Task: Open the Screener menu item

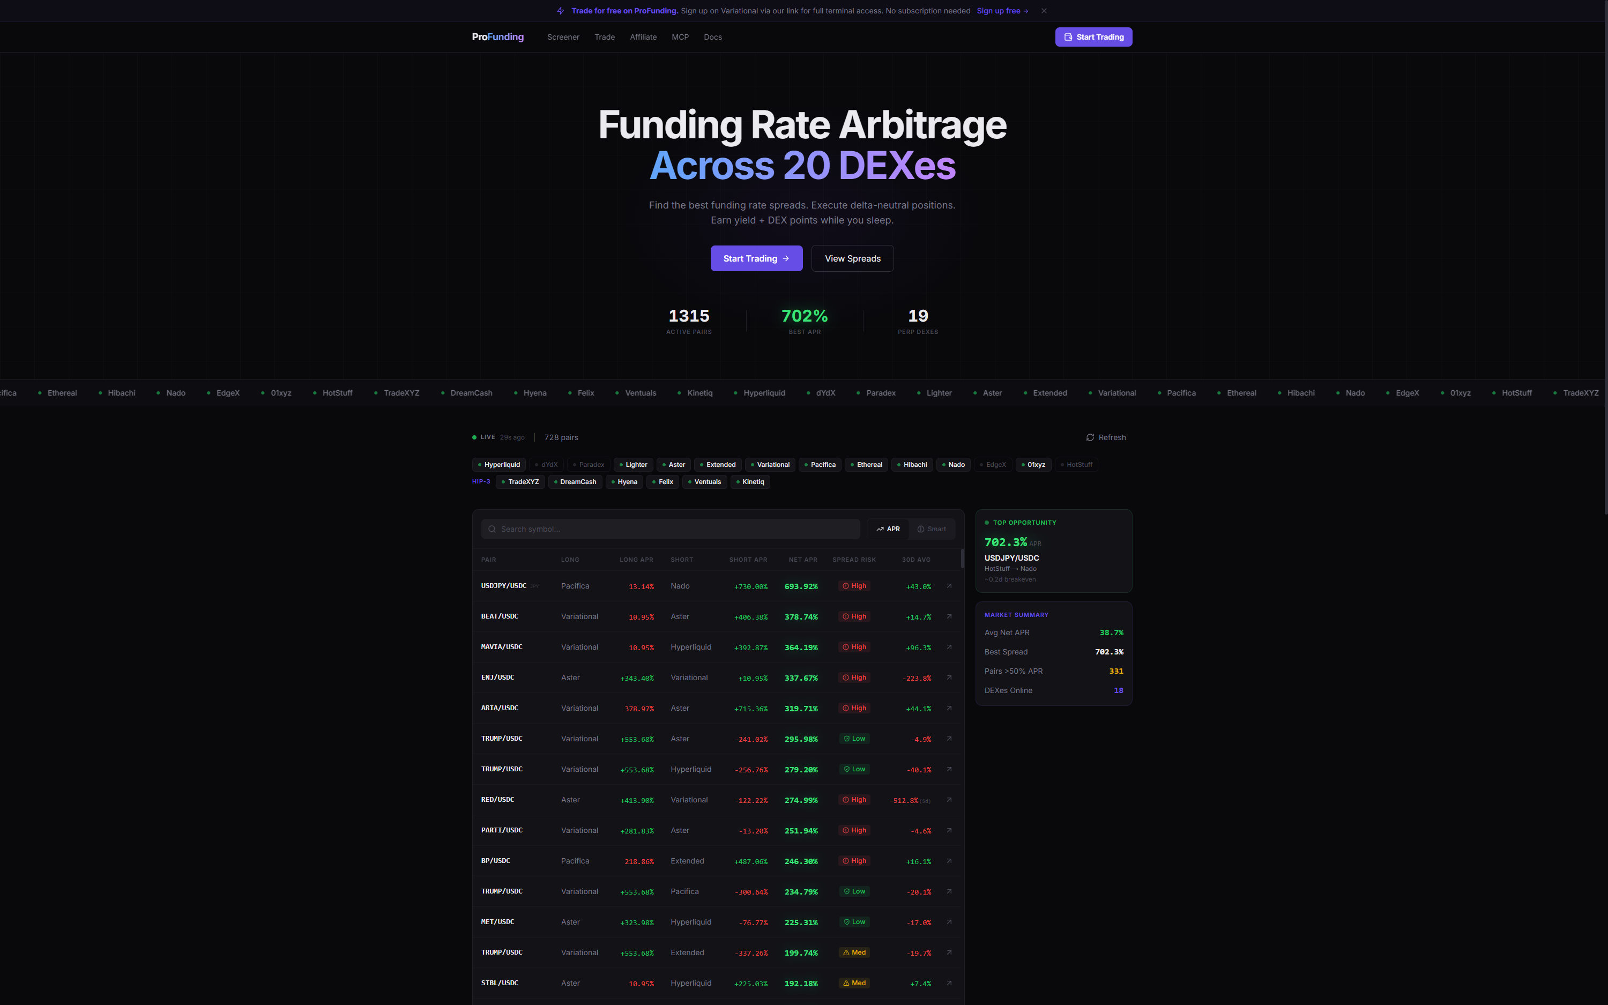Action: [563, 37]
